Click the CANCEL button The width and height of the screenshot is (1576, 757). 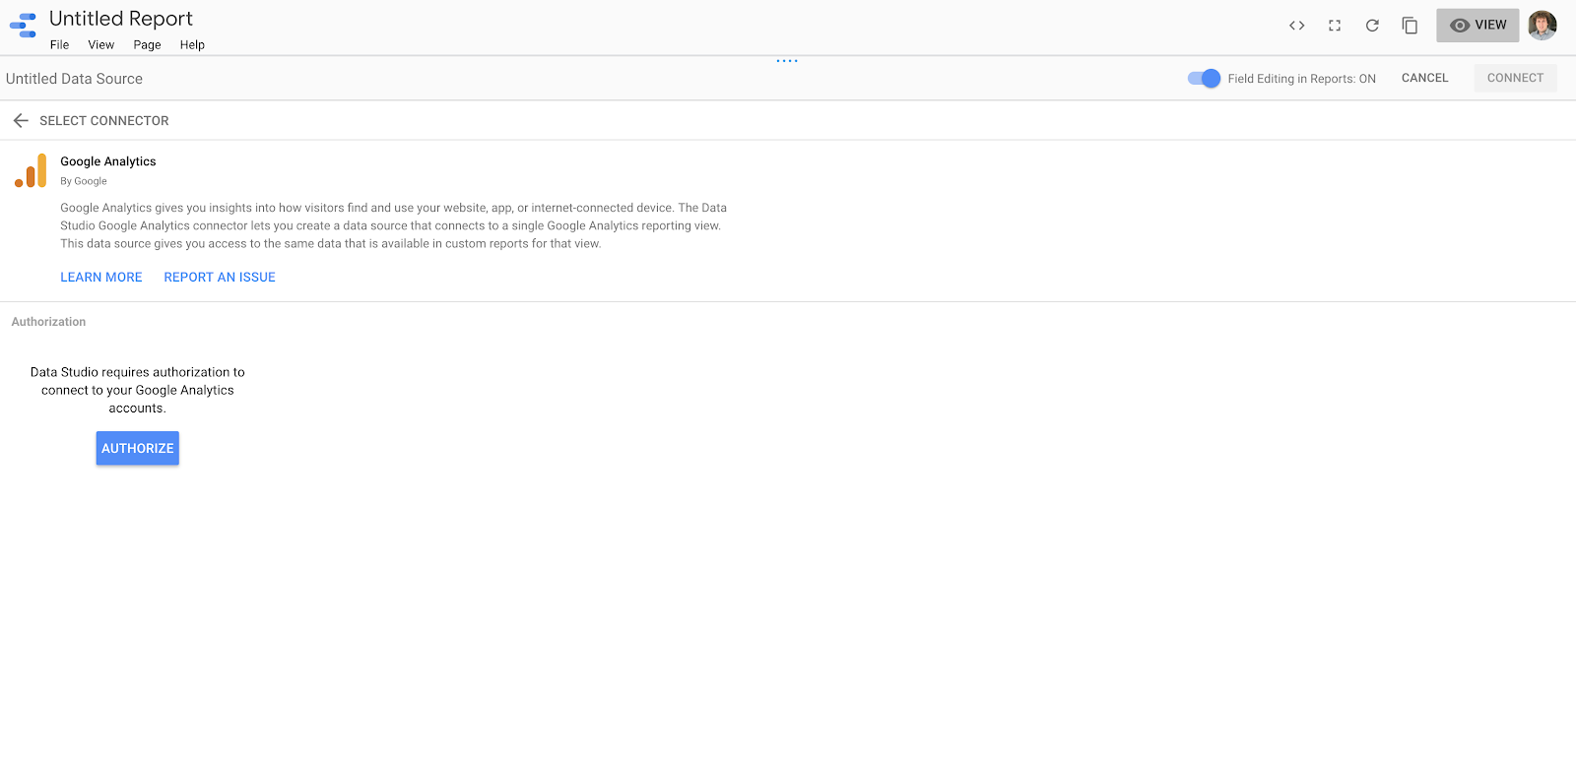[1425, 78]
